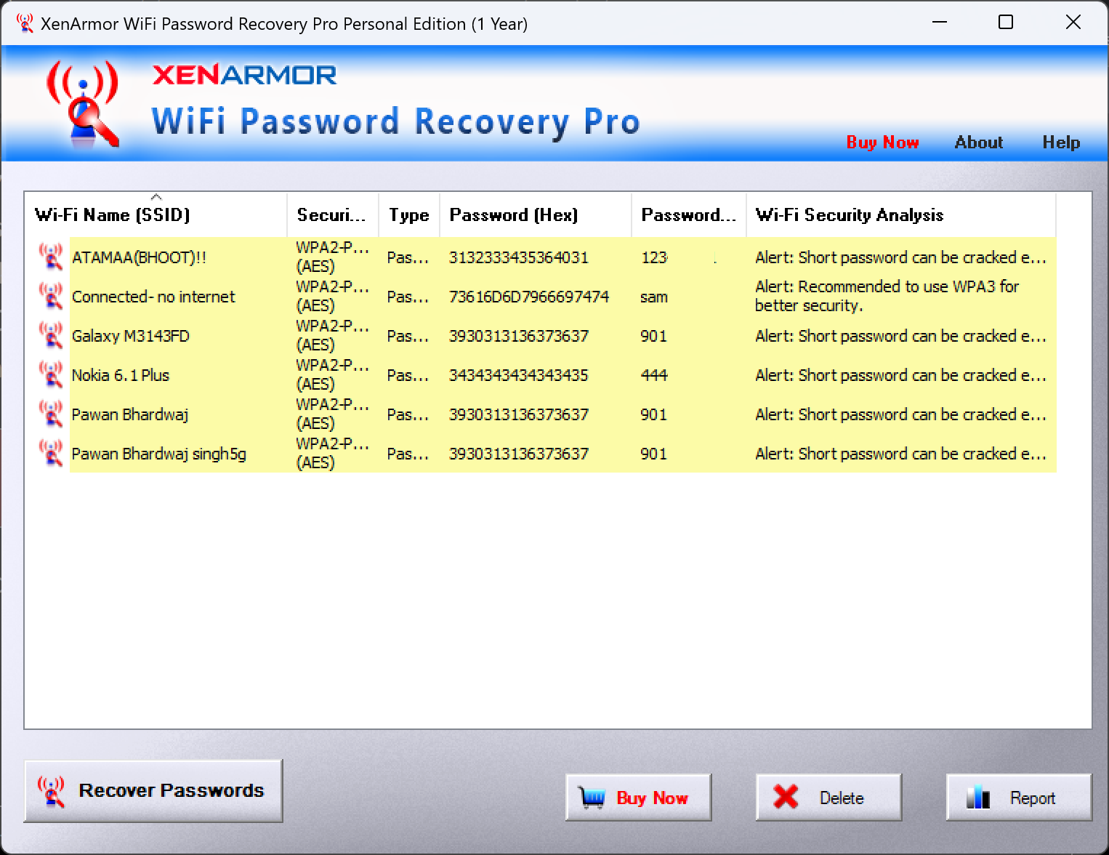Select the ATAMAA(BHOOT)!! network name

139,257
